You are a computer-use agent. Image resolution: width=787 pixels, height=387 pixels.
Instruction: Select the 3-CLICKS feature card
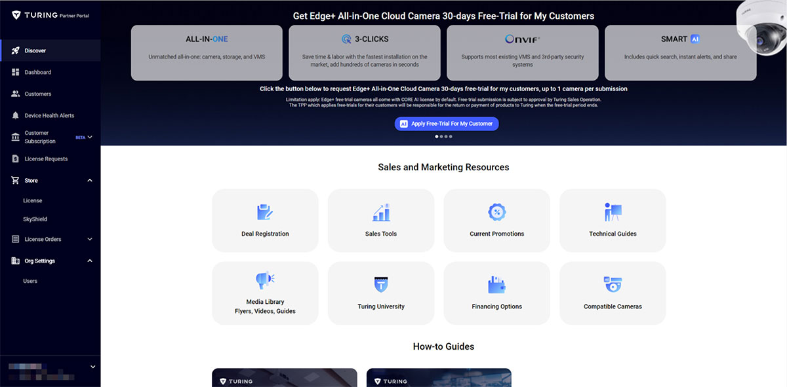click(x=365, y=53)
